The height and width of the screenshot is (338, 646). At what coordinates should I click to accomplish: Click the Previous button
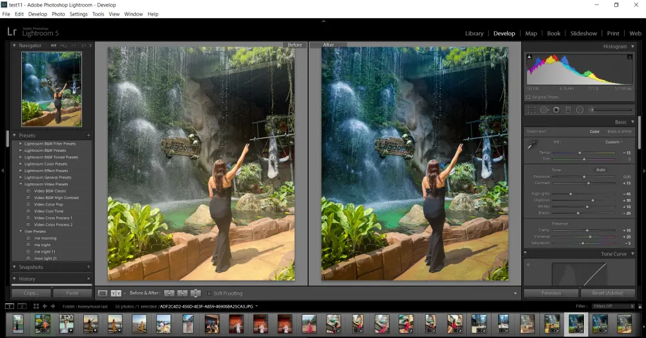[551, 293]
